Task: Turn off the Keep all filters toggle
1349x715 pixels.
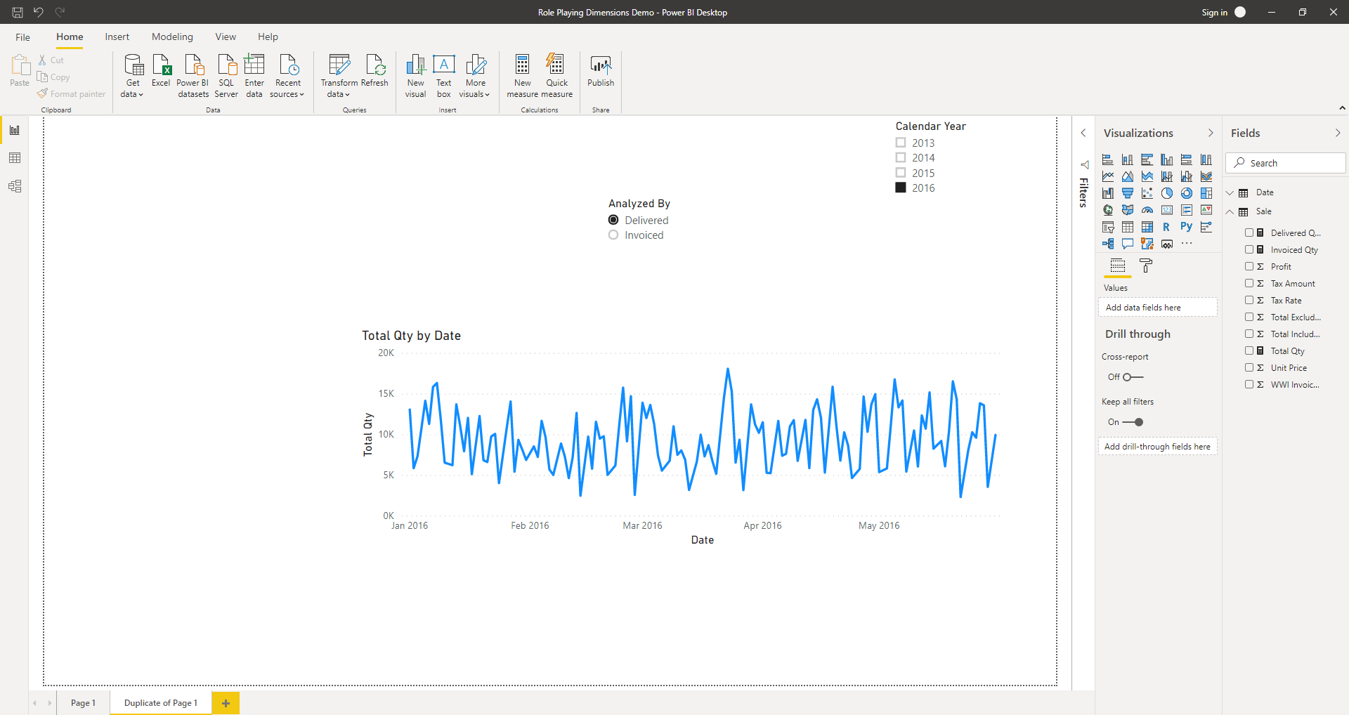Action: tap(1133, 422)
